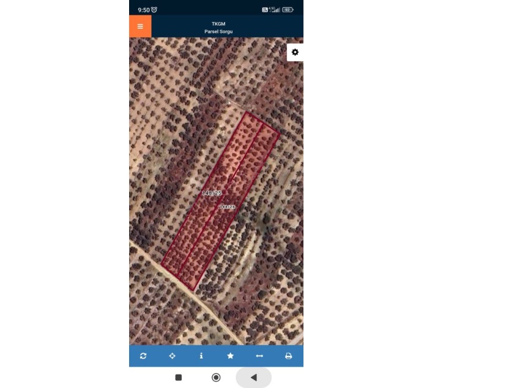The image size is (517, 388).
Task: Select the measure distance arrows icon
Action: click(259, 356)
